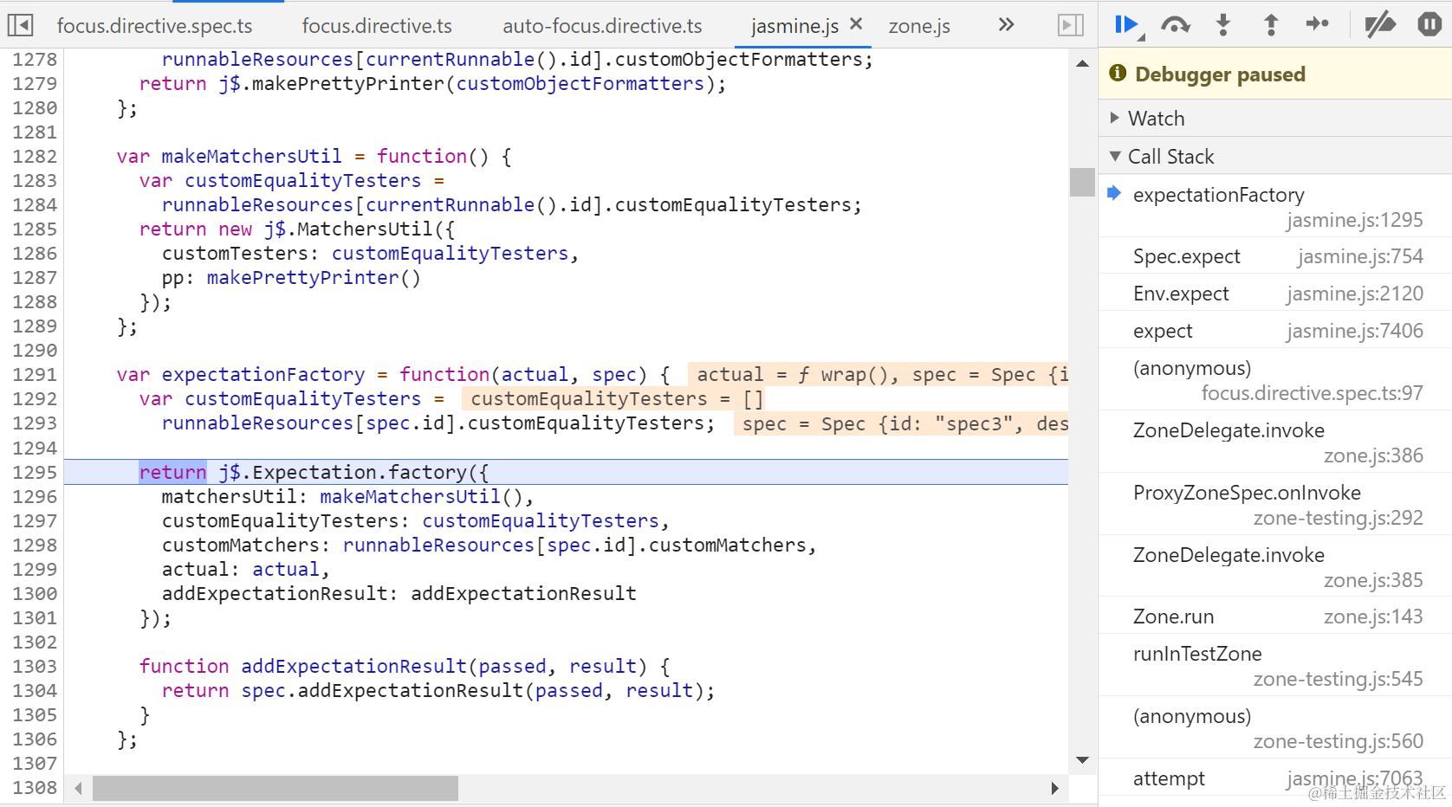Viewport: 1452px width, 807px height.
Task: Click expectationFactory variable on line 1291
Action: pyautogui.click(x=263, y=374)
